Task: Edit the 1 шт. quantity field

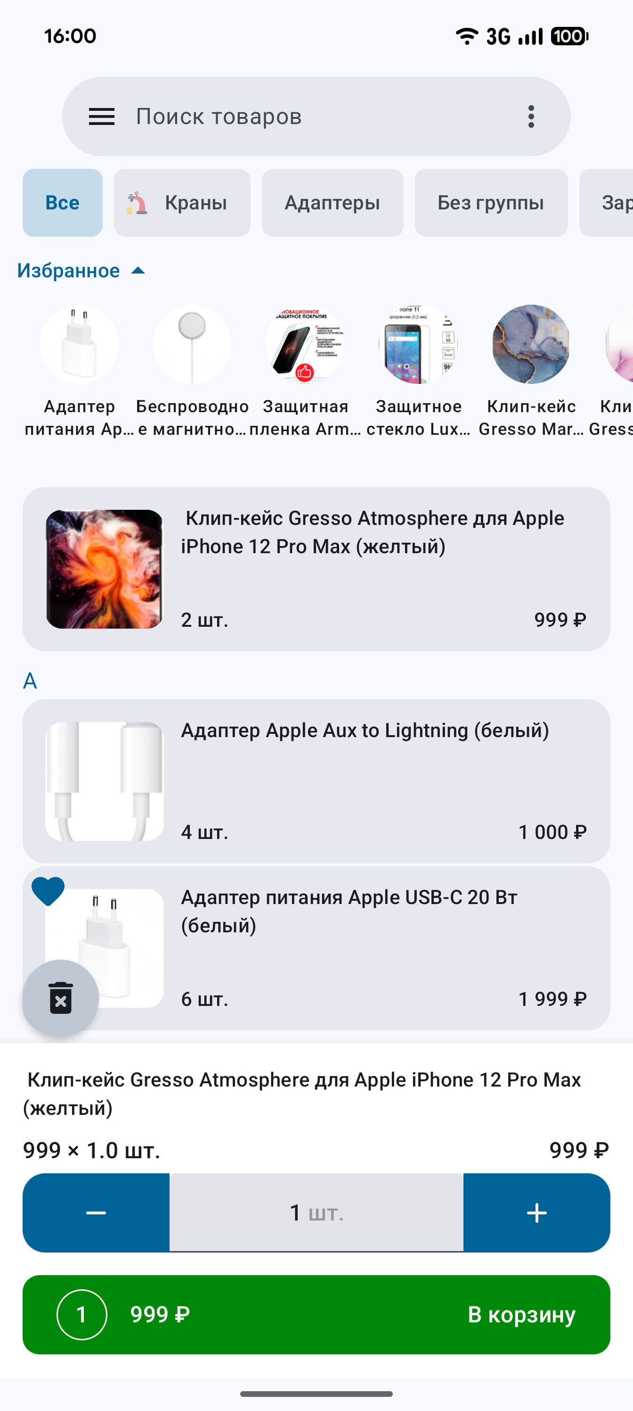Action: point(316,1213)
